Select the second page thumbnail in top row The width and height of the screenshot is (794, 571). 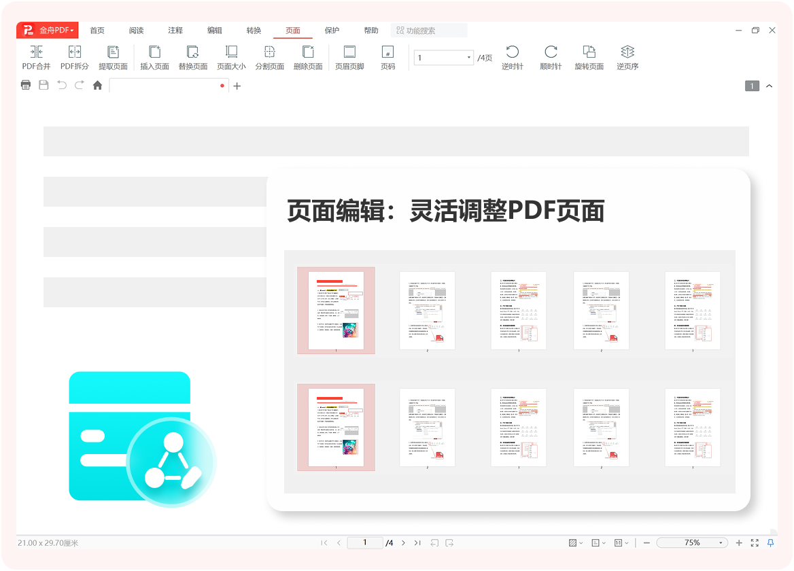(x=427, y=310)
